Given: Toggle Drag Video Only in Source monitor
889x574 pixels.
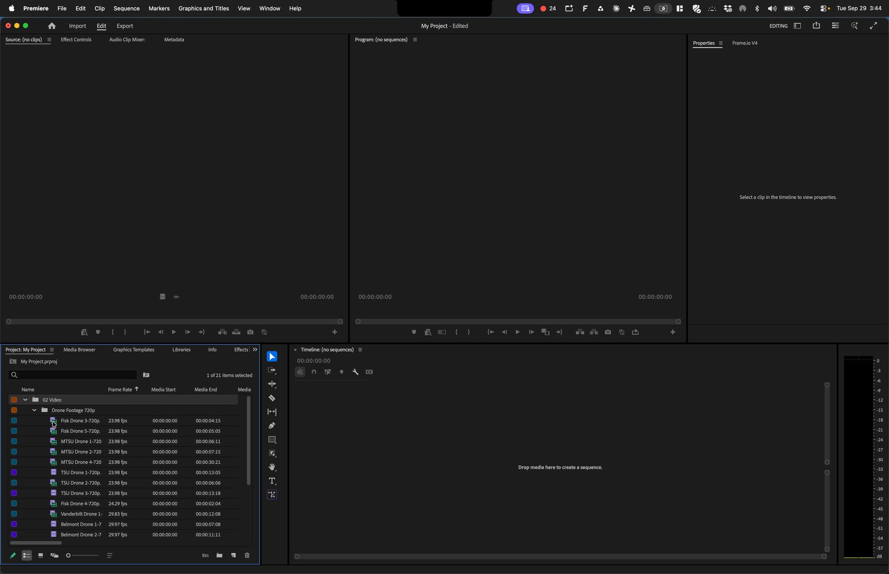Looking at the screenshot, I should click(162, 297).
